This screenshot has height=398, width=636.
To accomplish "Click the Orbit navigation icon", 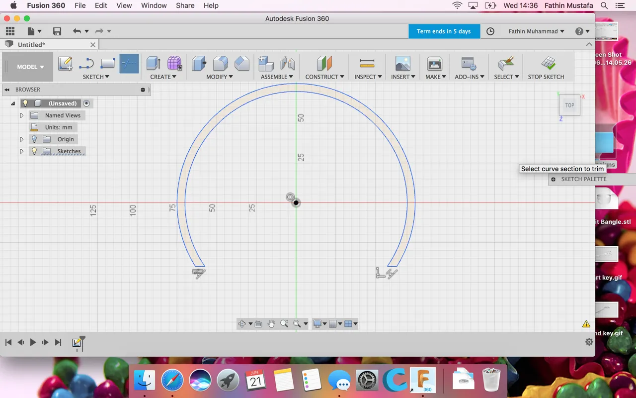I will pyautogui.click(x=242, y=324).
